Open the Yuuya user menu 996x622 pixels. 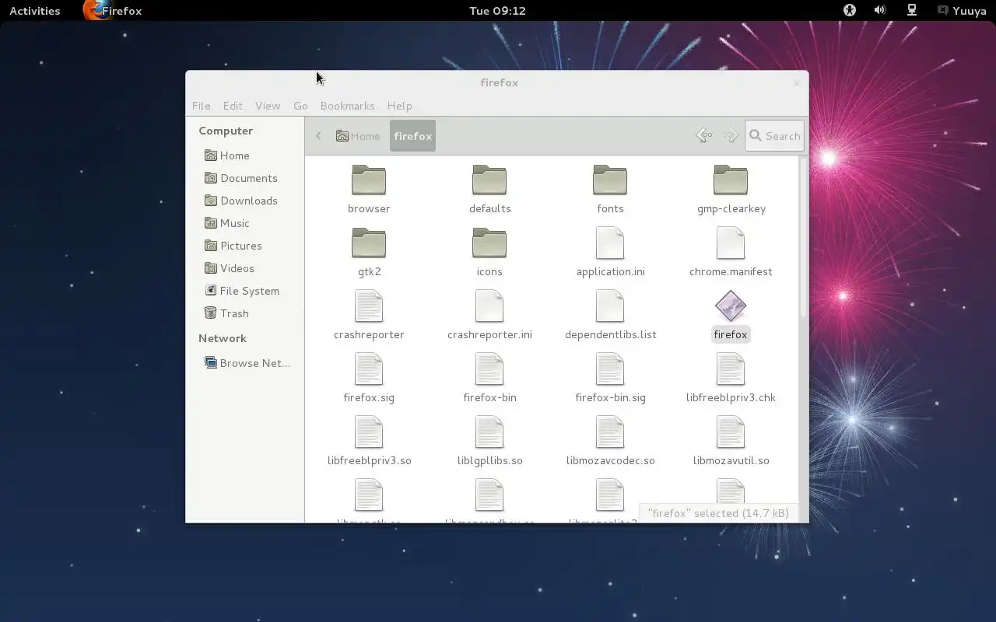[963, 11]
